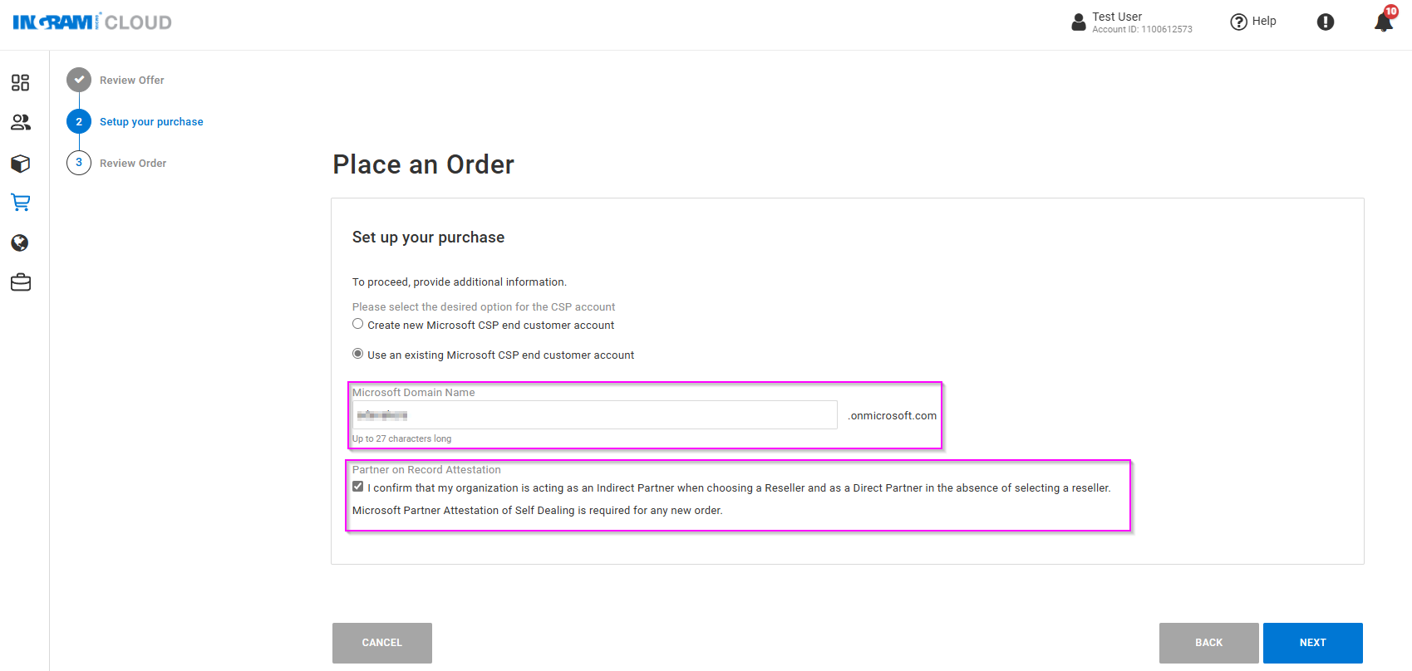Open the customers people icon in sidebar
1412x671 pixels.
click(21, 122)
